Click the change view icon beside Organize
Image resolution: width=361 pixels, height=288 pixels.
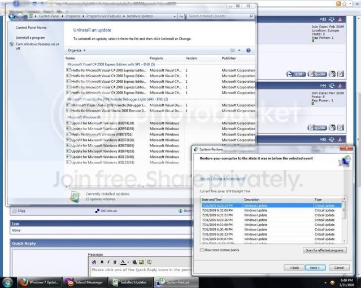[x=233, y=50]
